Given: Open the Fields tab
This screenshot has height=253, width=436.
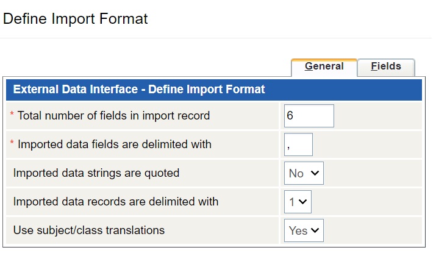Looking at the screenshot, I should 386,66.
